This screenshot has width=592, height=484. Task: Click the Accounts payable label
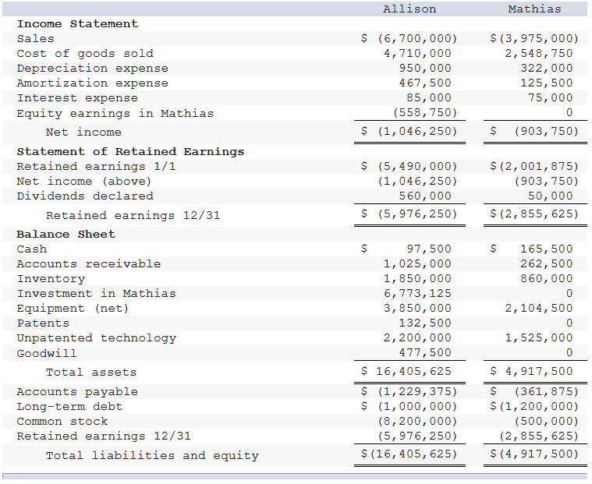(77, 392)
